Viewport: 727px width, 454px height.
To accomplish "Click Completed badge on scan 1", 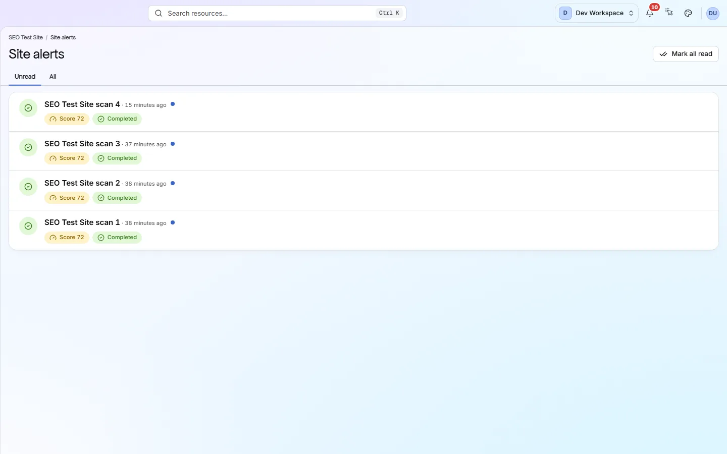I will (117, 237).
